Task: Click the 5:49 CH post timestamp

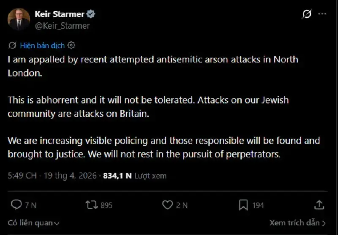Action: click(22, 176)
